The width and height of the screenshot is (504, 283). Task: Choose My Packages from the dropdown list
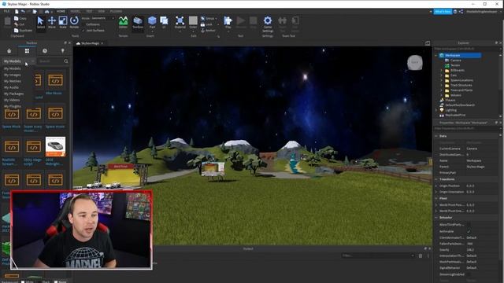pos(13,94)
